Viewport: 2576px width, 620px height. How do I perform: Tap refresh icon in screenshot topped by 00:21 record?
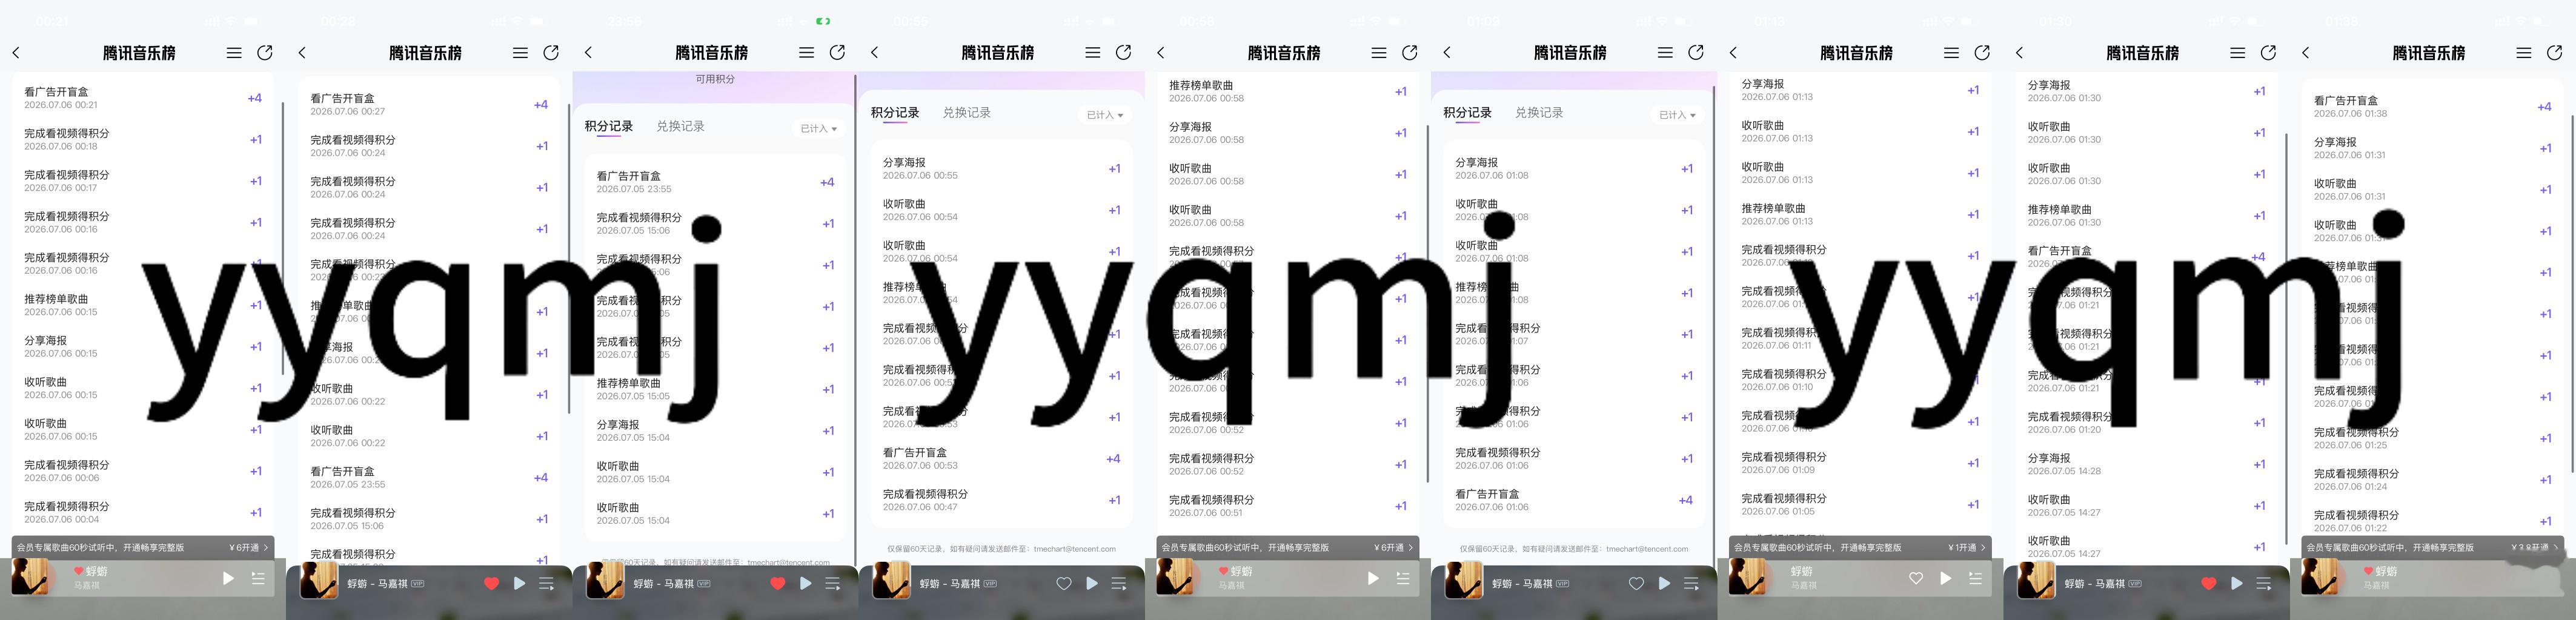(265, 52)
